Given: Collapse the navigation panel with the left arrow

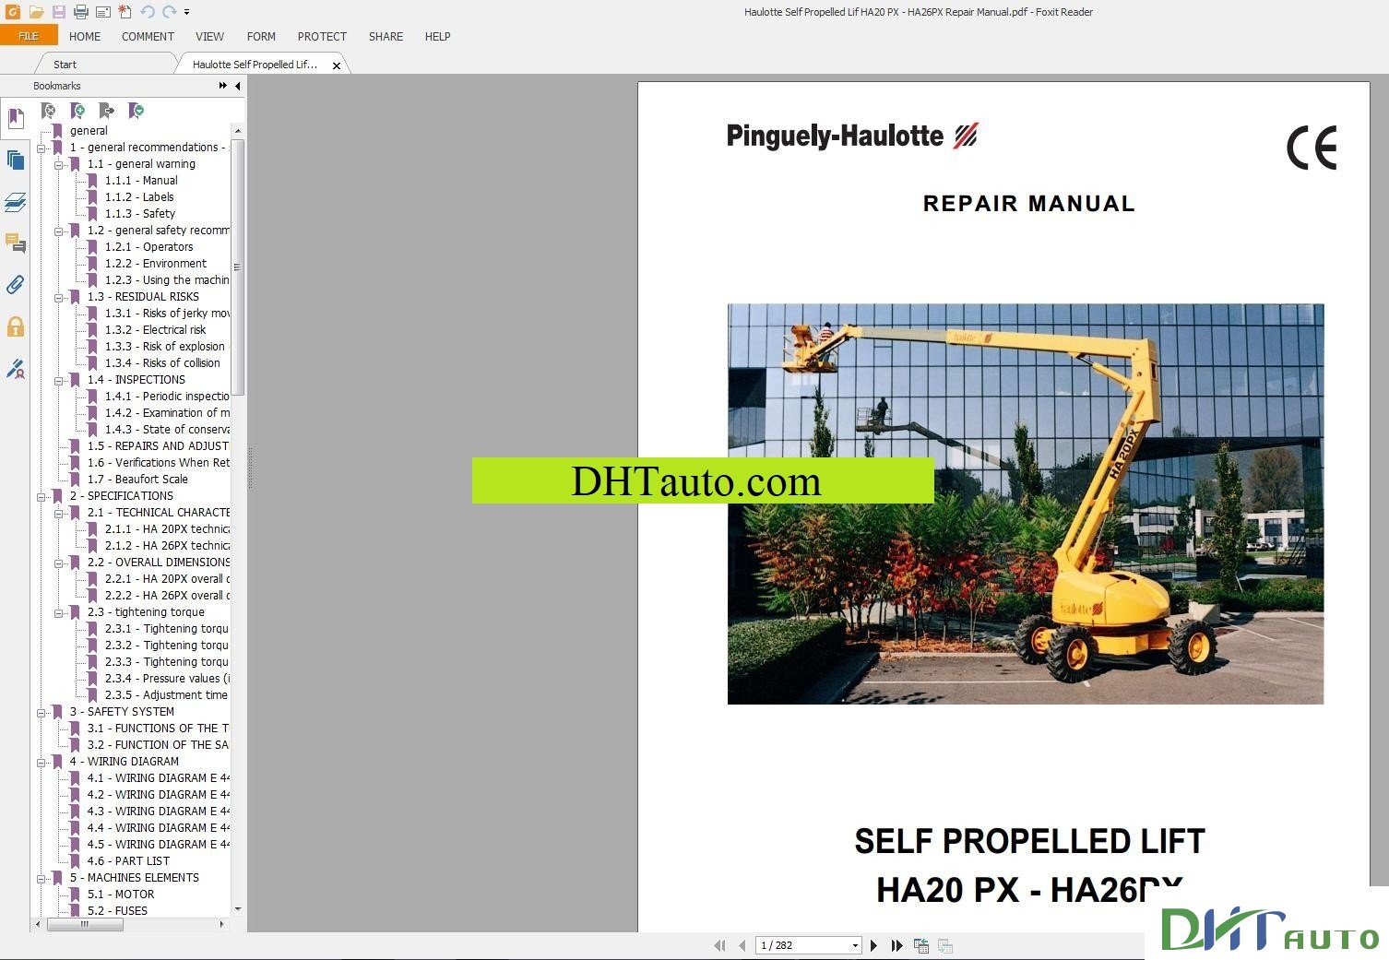Looking at the screenshot, I should pos(238,86).
